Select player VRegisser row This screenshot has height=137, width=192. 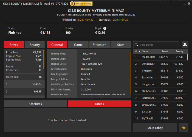(x=160, y=71)
